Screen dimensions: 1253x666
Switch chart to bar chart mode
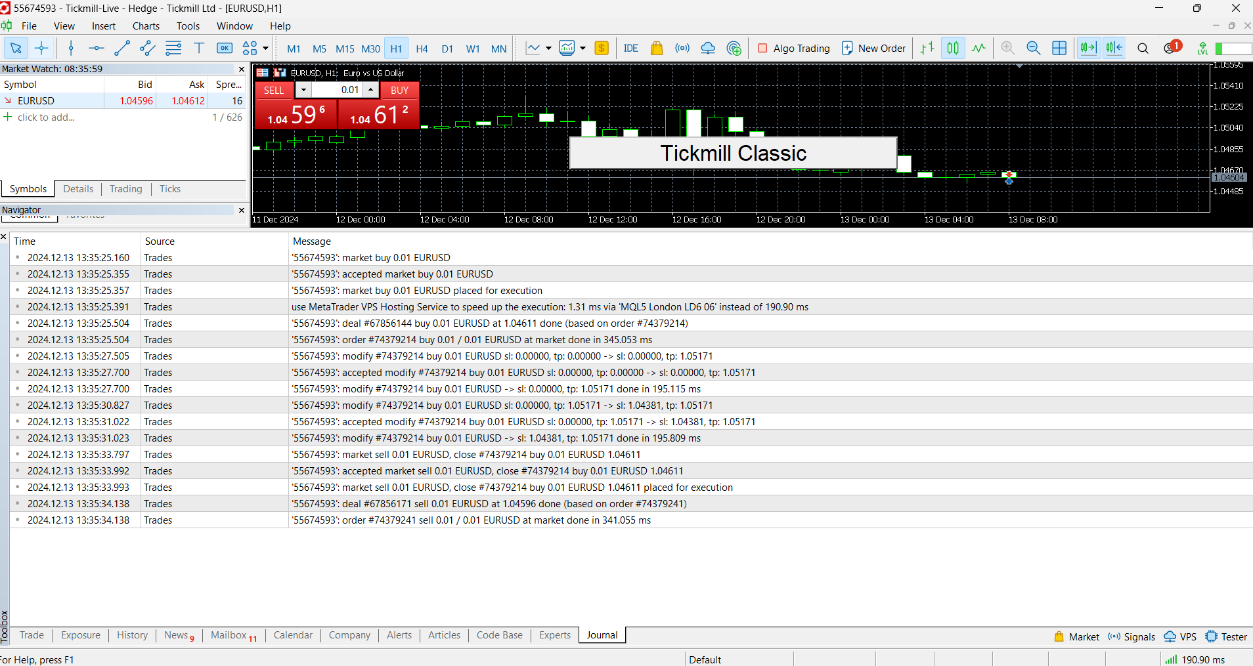[927, 48]
